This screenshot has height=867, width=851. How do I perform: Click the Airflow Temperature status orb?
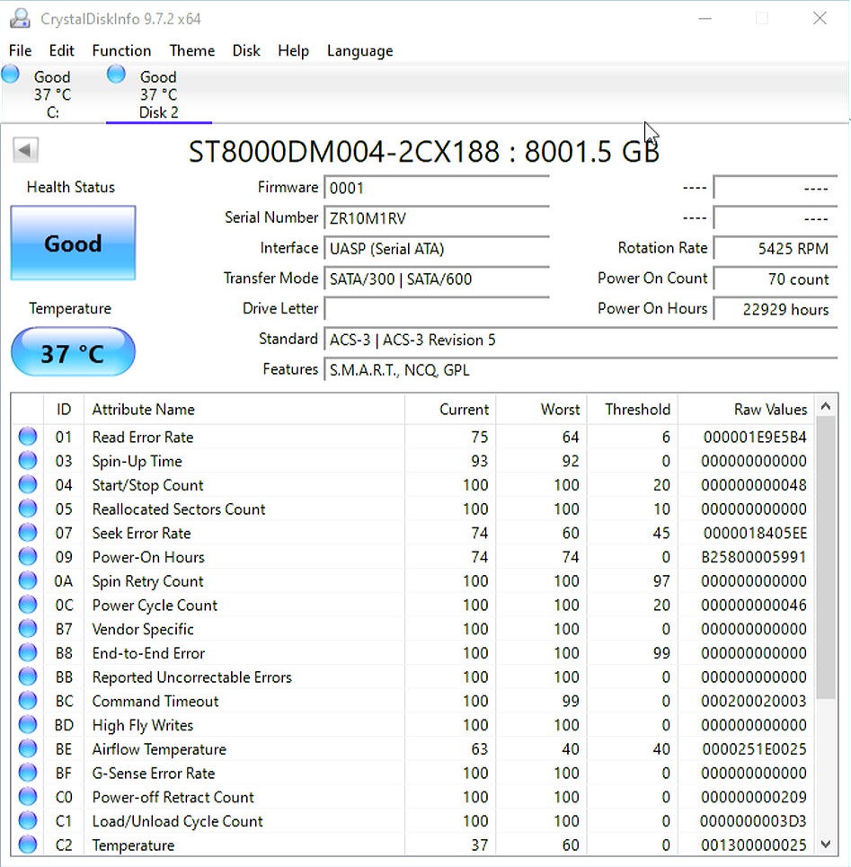(x=28, y=749)
